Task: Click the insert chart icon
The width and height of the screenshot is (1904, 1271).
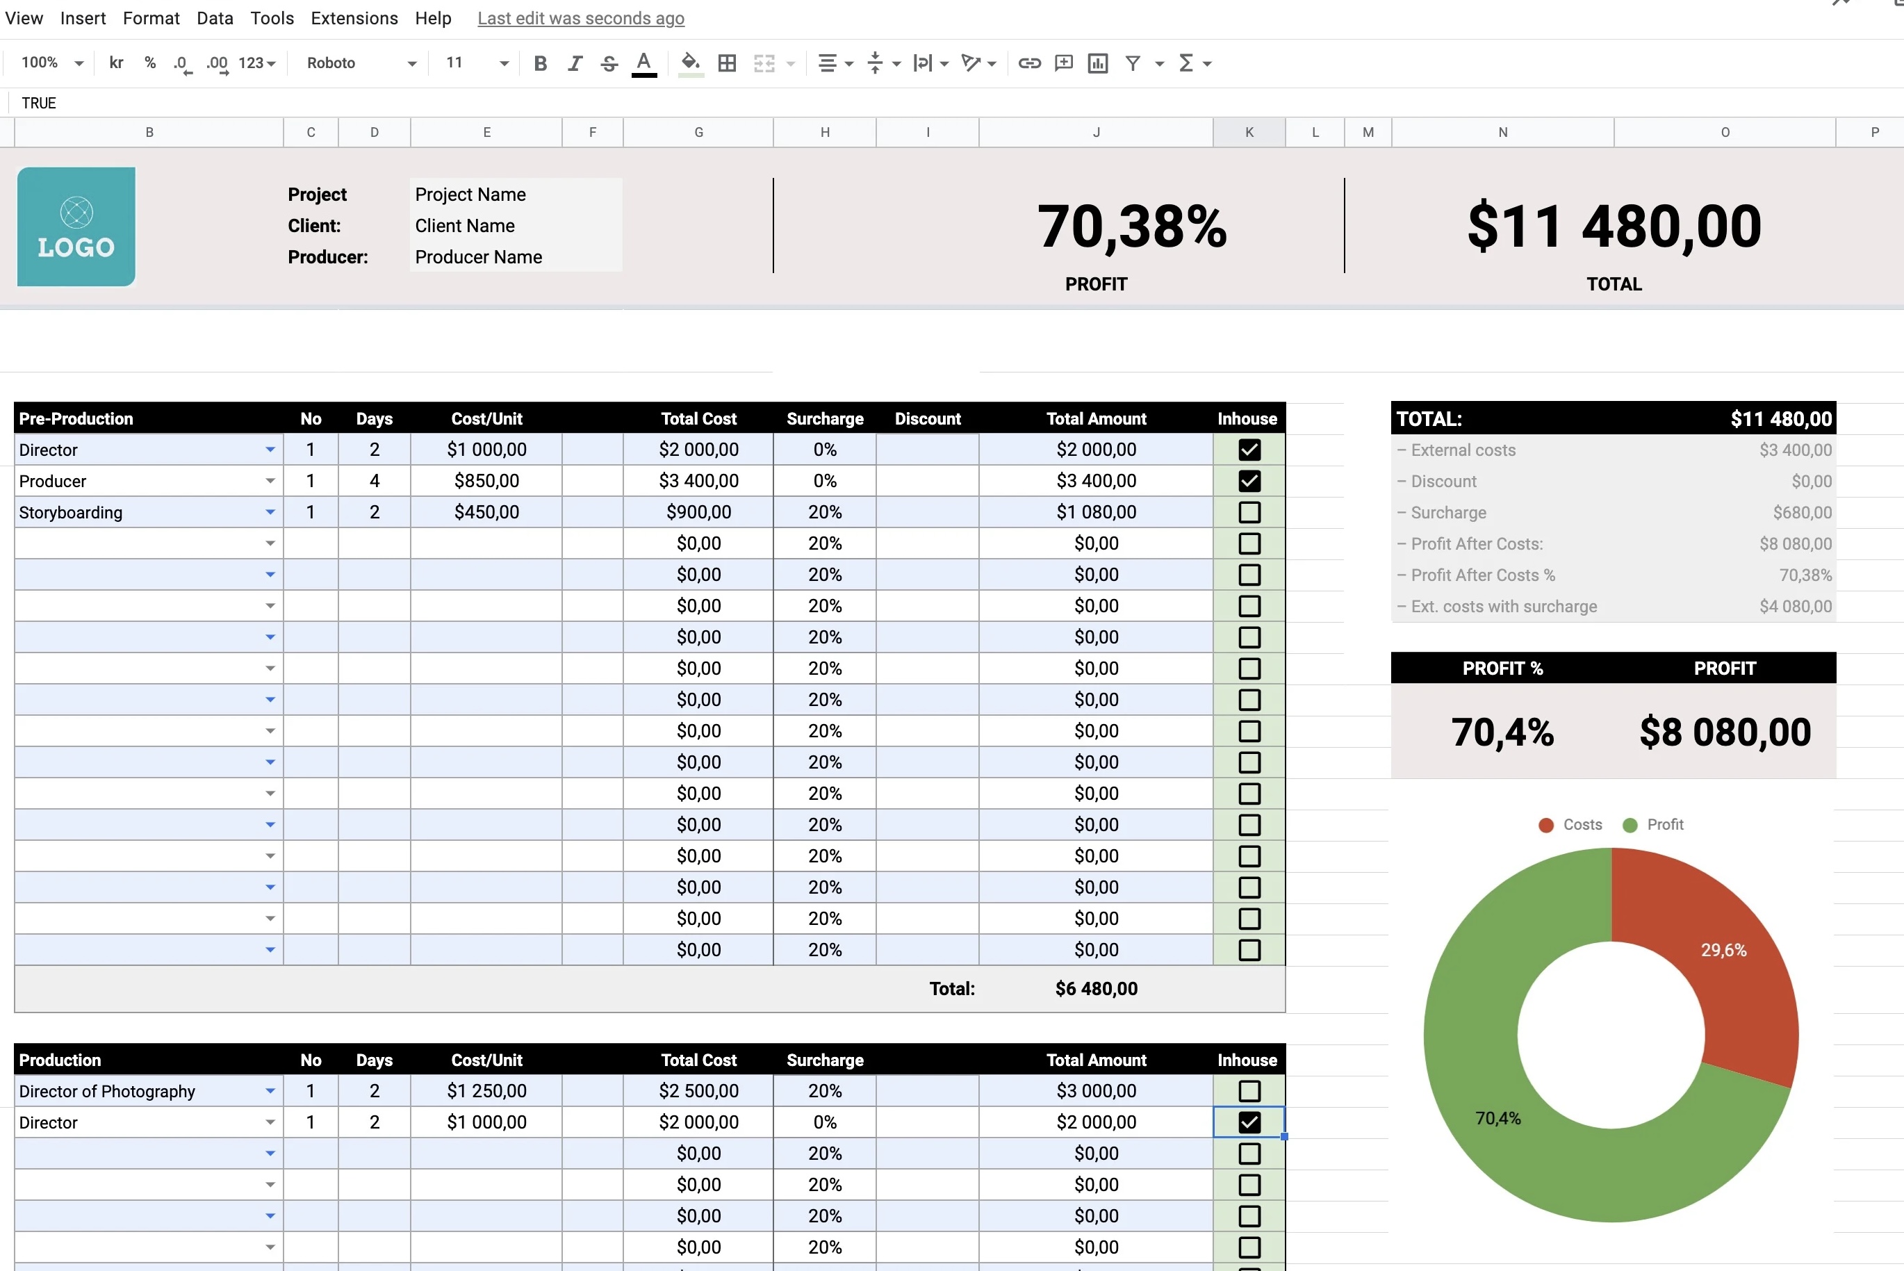Action: 1097,63
